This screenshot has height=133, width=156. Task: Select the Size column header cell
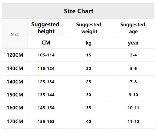click(15, 34)
